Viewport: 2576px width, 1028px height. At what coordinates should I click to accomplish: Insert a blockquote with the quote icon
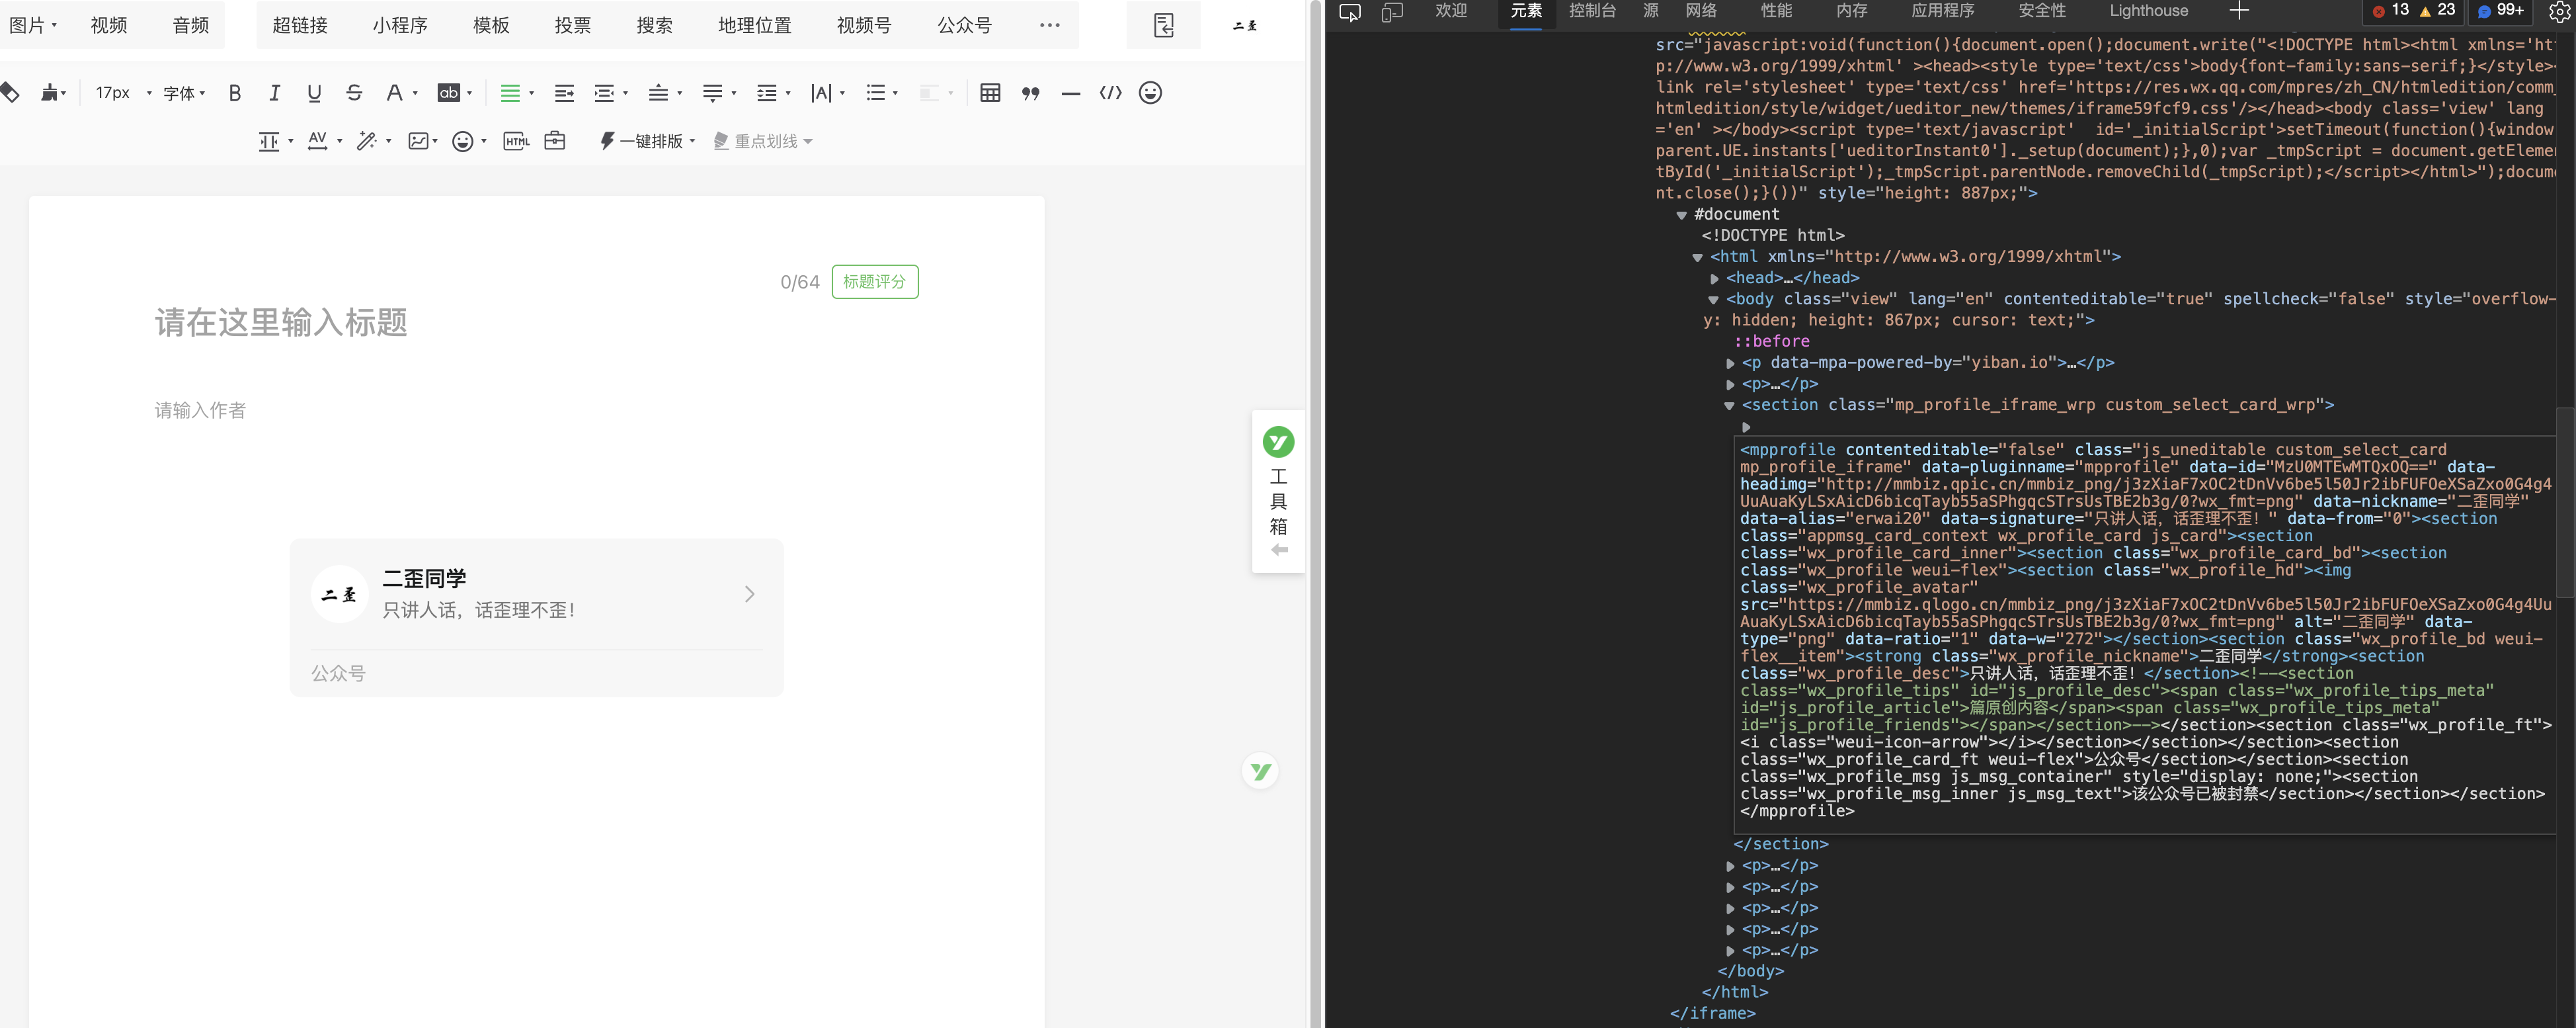point(1030,93)
